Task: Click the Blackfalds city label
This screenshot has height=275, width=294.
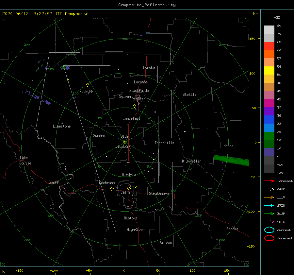Action: click(139, 91)
